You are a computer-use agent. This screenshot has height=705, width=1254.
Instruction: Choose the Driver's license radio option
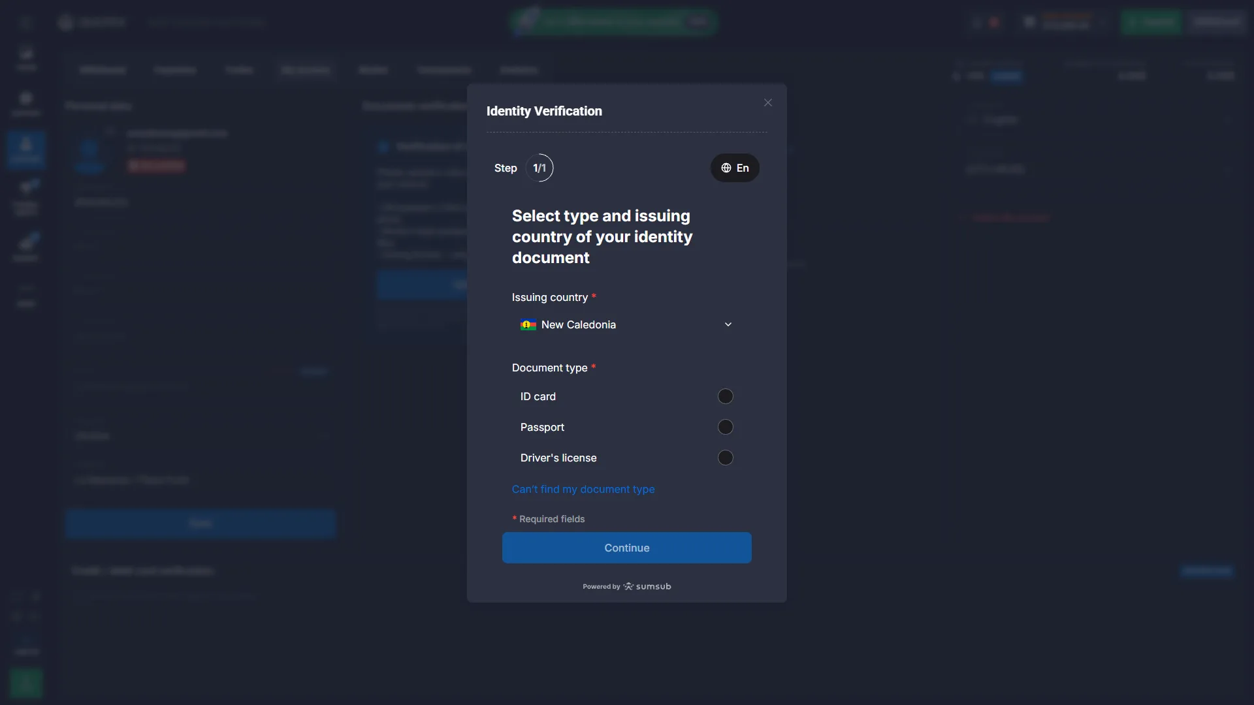pyautogui.click(x=725, y=458)
